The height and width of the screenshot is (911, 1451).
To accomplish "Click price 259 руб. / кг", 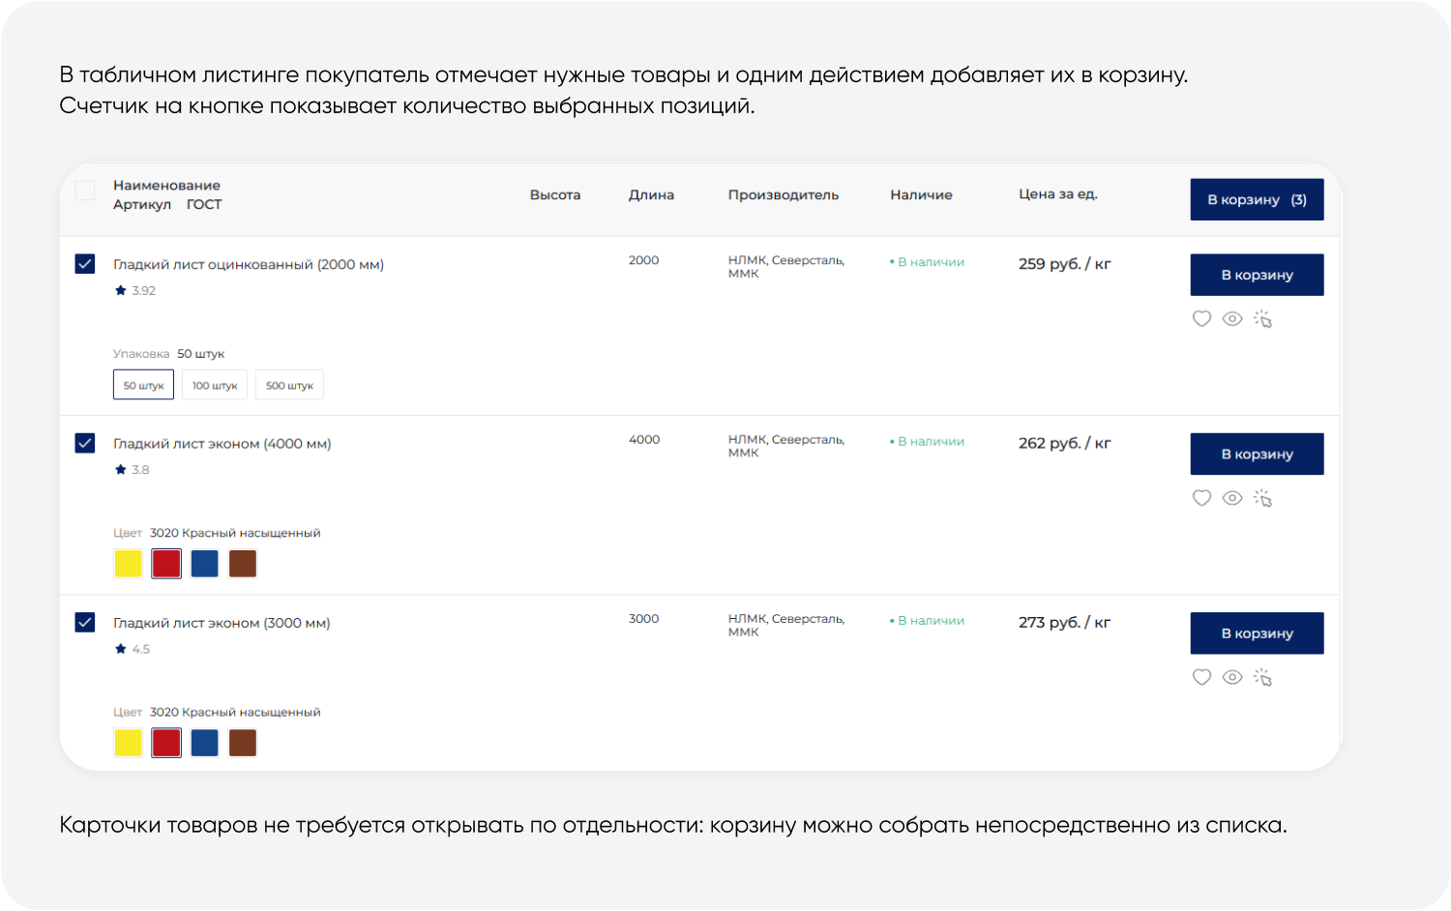I will click(x=1064, y=263).
